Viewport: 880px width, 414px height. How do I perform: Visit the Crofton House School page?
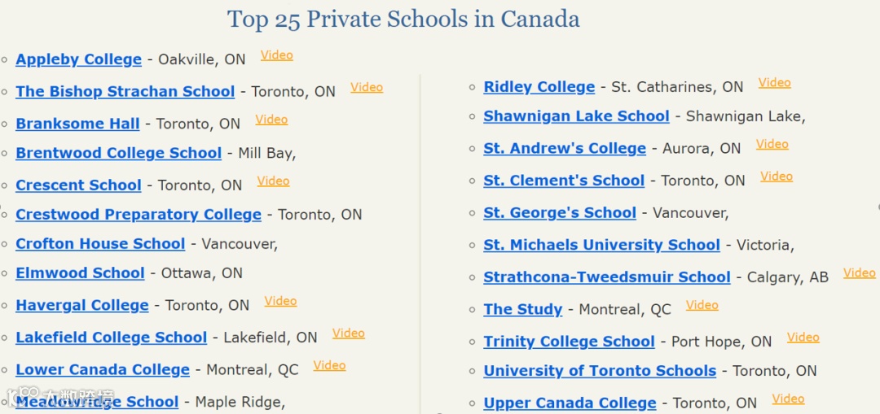[x=100, y=244]
